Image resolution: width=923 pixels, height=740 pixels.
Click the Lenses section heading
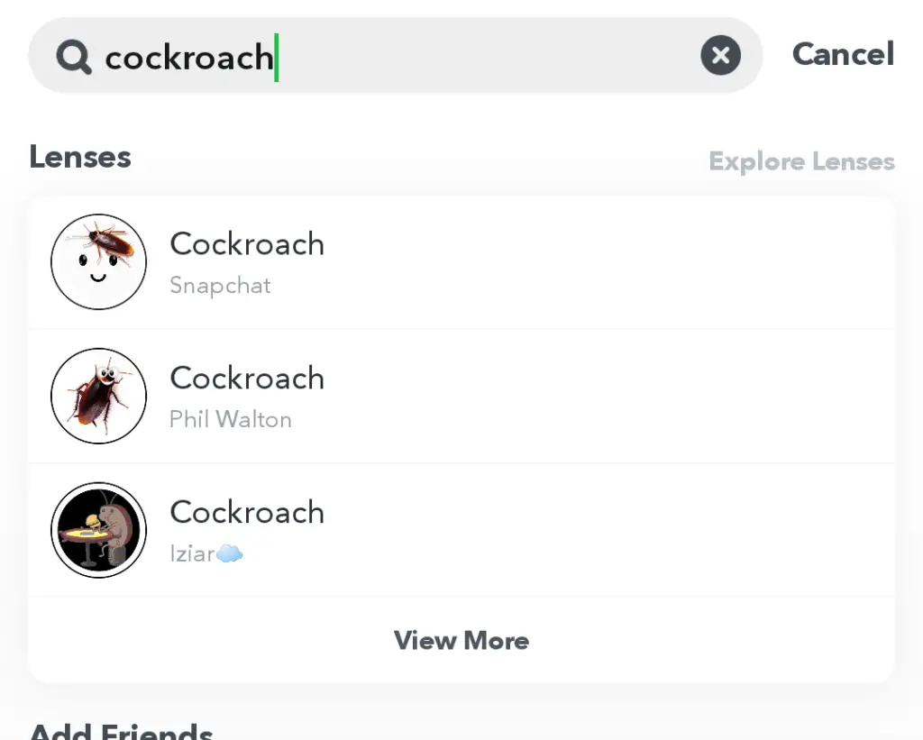tap(80, 157)
